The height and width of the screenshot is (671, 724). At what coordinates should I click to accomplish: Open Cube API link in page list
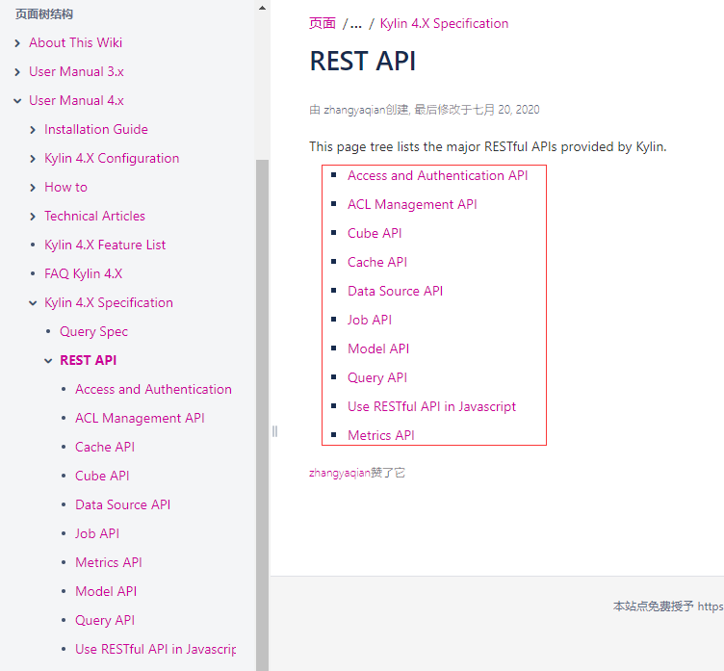[x=375, y=233]
